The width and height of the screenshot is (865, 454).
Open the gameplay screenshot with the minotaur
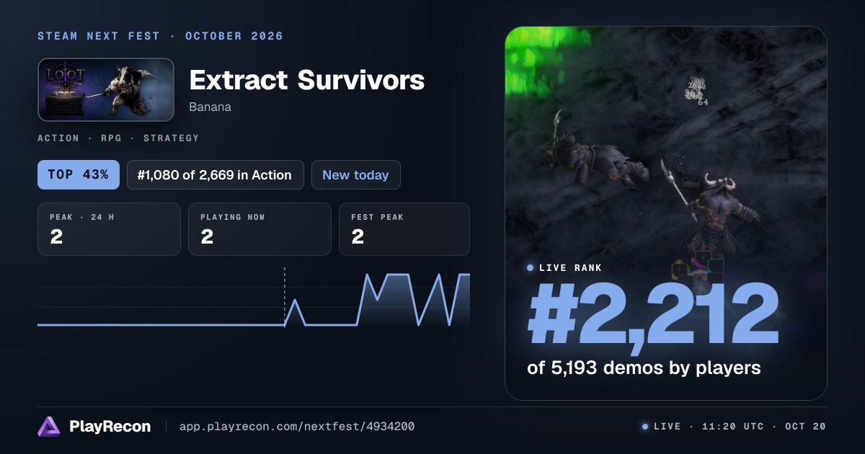coord(665,213)
